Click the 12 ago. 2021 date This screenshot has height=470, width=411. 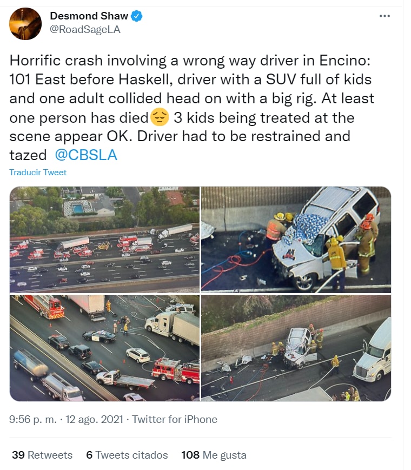pos(94,419)
